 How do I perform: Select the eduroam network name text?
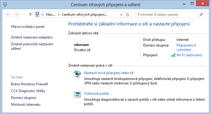(x=81, y=45)
